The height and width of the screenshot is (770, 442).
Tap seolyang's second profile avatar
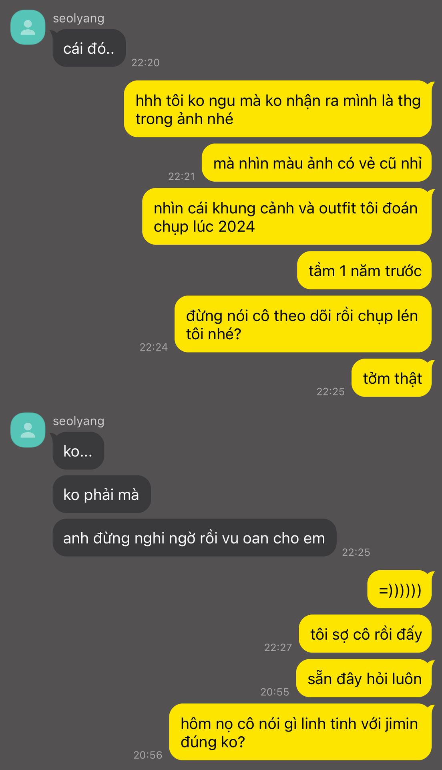(28, 430)
